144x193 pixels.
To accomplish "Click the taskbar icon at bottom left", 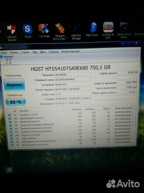I will tap(9, 170).
